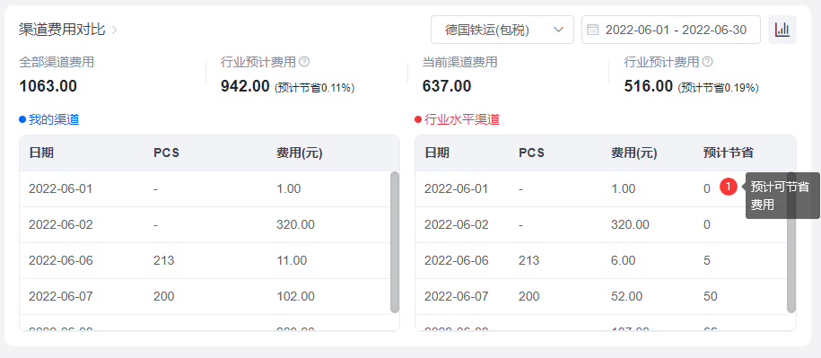Click help icon beside second 行业预计费用

707,62
